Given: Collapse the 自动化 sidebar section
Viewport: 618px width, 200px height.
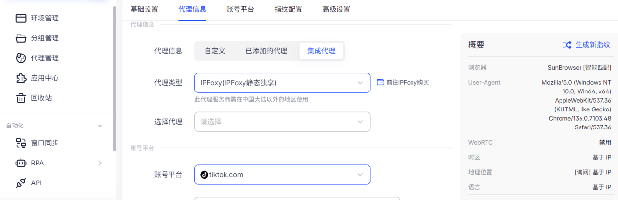Looking at the screenshot, I should pos(100,126).
